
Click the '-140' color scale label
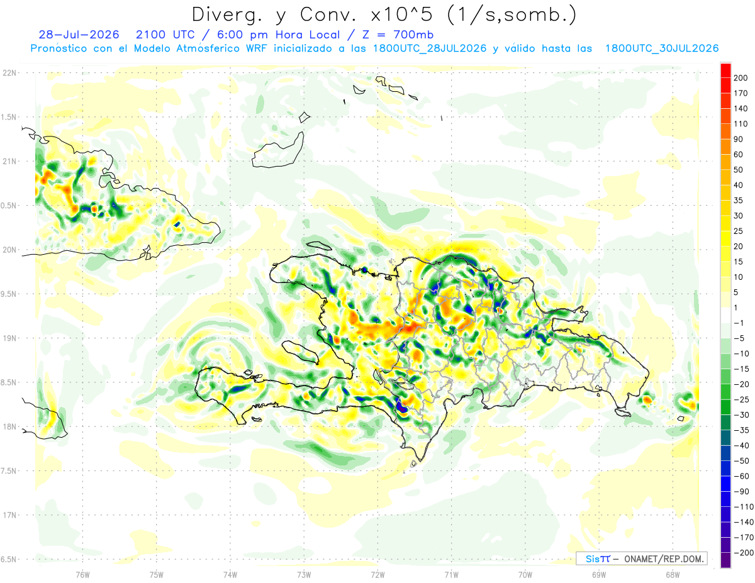pos(742,523)
